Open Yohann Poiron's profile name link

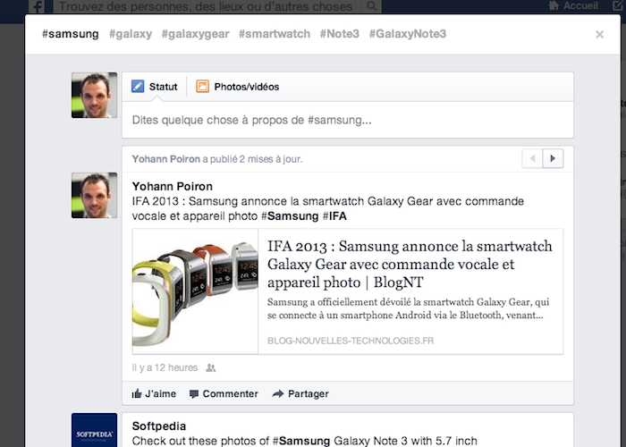point(173,186)
